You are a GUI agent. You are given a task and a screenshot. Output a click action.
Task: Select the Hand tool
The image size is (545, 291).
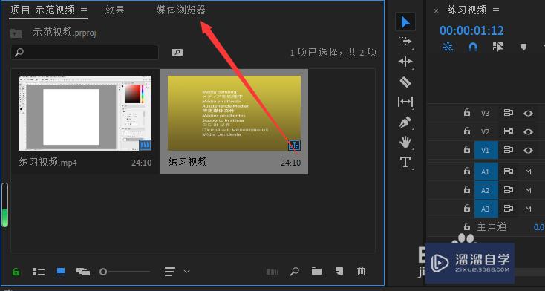coord(405,142)
